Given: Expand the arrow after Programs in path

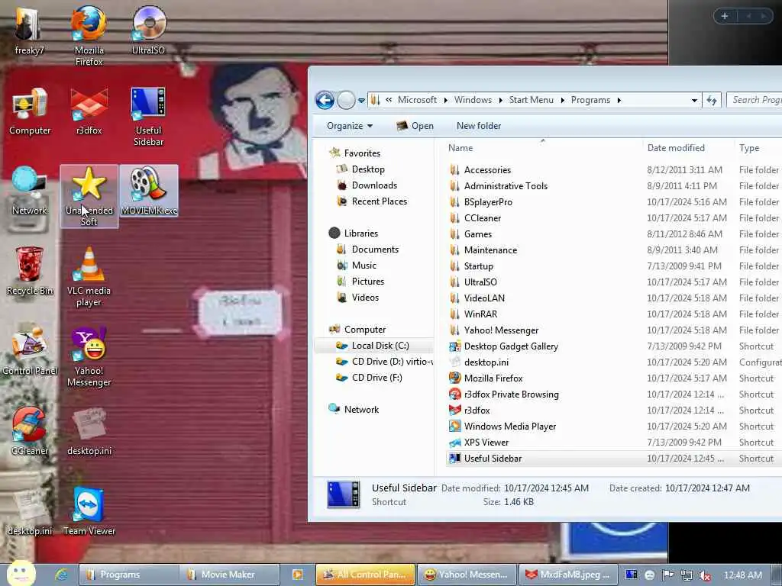Looking at the screenshot, I should (619, 100).
